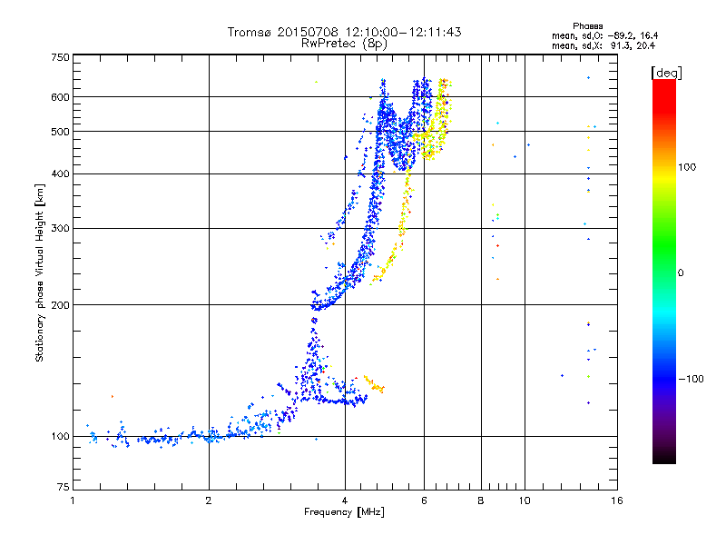Click the x-axis tick label '10'
Image resolution: width=726 pixels, height=545 pixels.
point(525,500)
